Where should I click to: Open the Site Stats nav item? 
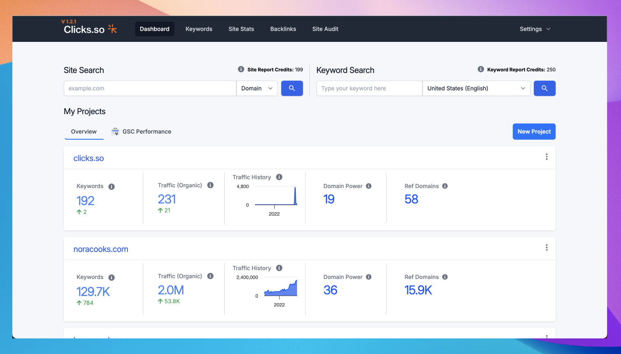point(241,29)
